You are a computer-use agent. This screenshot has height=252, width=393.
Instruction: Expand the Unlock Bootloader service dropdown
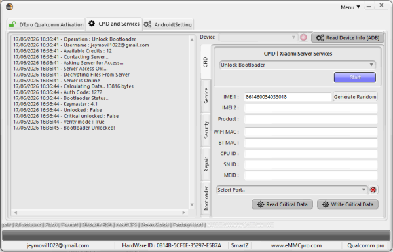(x=297, y=65)
